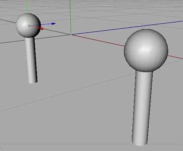183x151 pixels.
Task: Click the world origin point where axes meet
Action: [x=71, y=34]
